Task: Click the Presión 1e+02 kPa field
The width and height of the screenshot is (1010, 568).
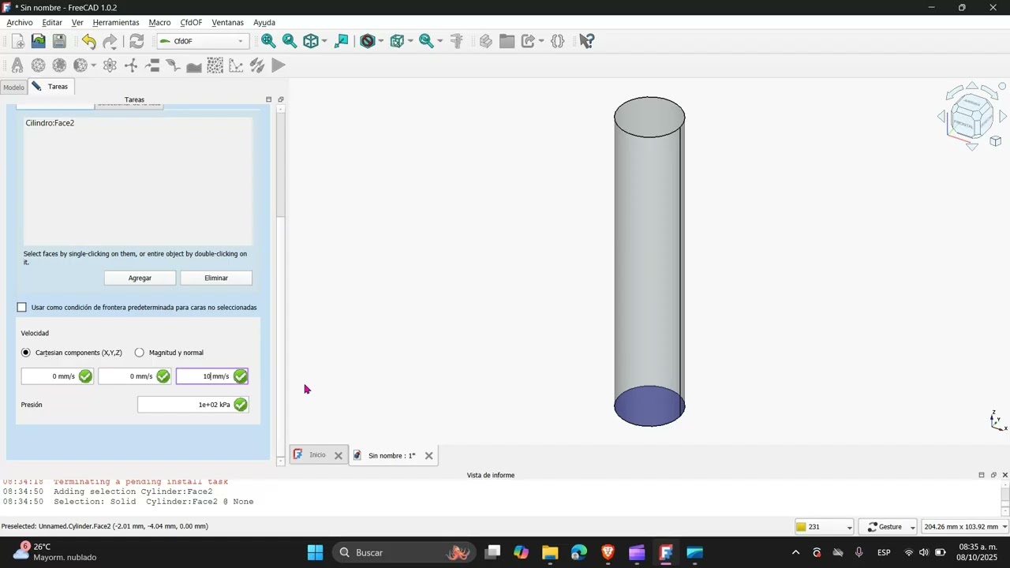Action: [x=193, y=405]
